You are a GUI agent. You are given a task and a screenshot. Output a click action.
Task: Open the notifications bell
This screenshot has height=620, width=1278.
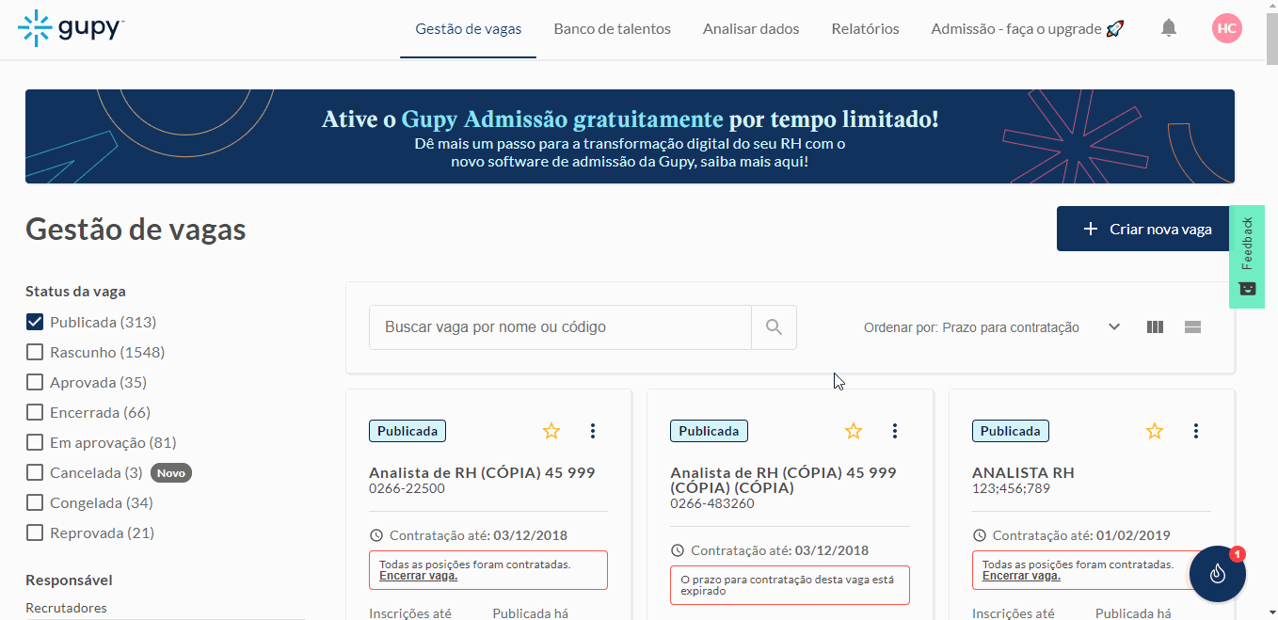(x=1168, y=28)
